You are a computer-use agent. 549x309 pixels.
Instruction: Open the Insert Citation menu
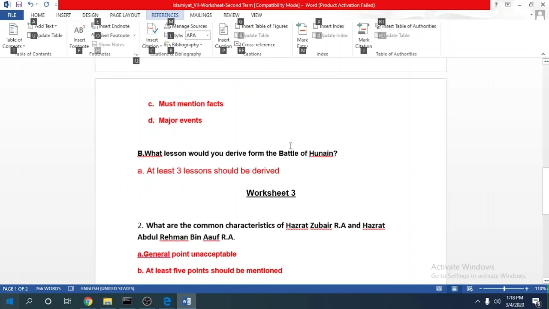coord(152,36)
